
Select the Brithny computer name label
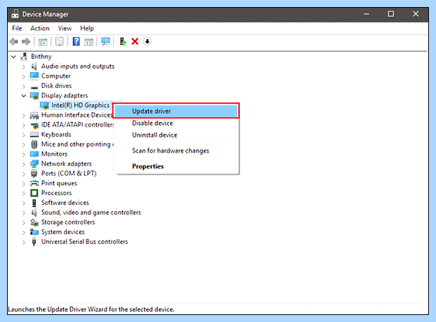(x=41, y=56)
